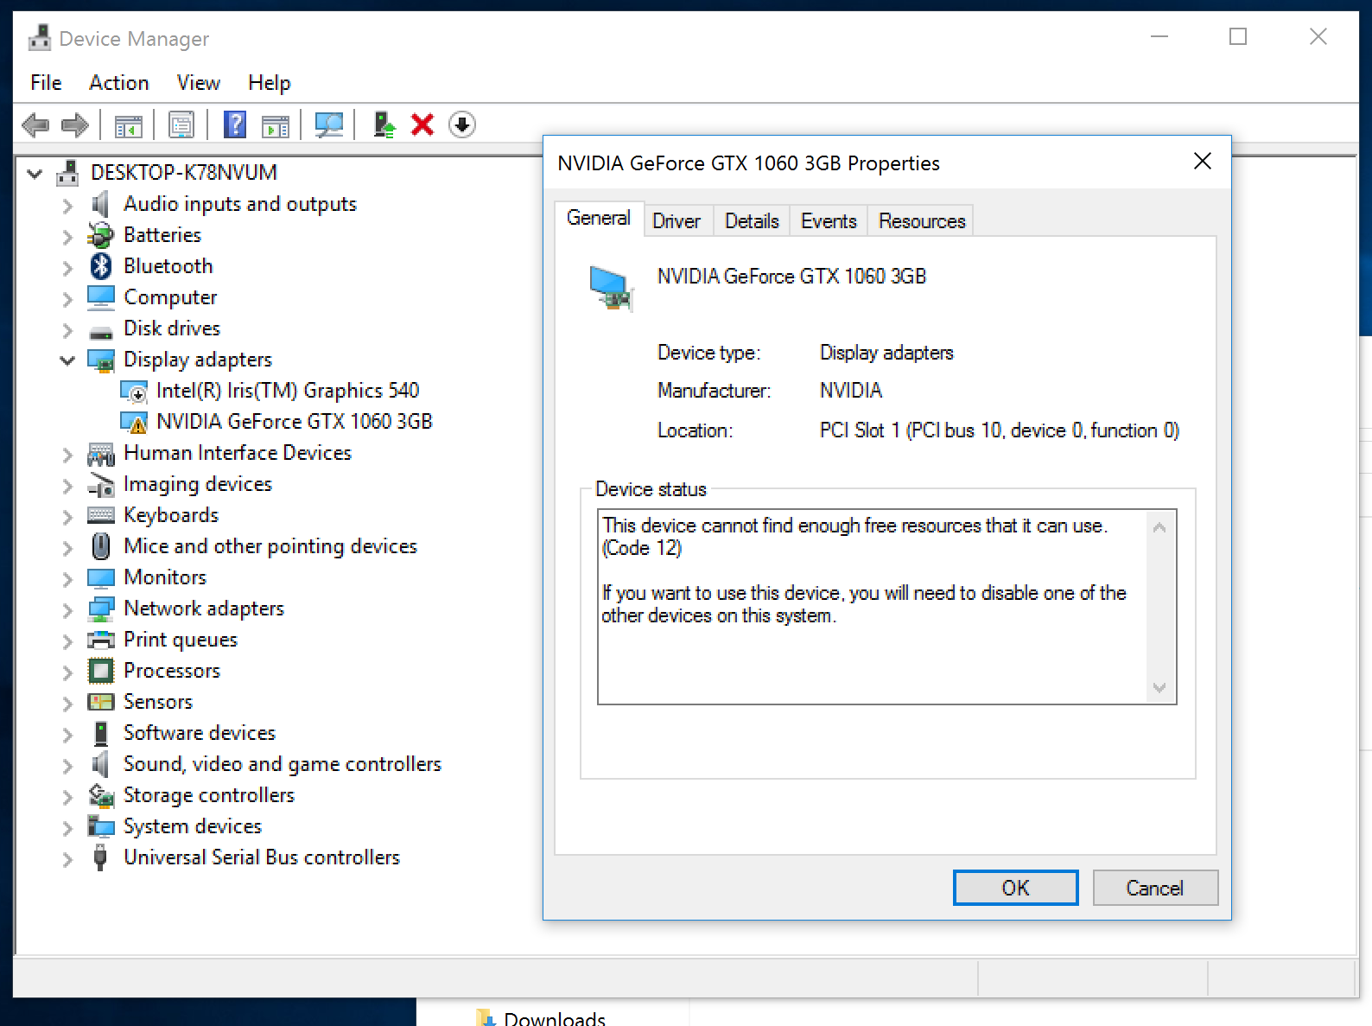Click NVIDIA GPU warning icon in tree
The width and height of the screenshot is (1372, 1026).
tap(134, 422)
